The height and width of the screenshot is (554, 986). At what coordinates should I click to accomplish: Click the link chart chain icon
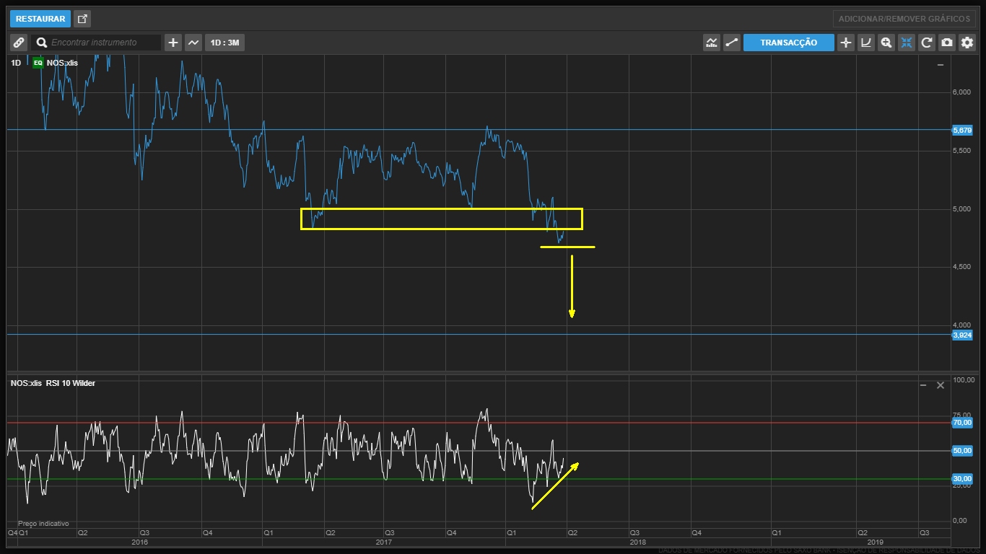19,43
